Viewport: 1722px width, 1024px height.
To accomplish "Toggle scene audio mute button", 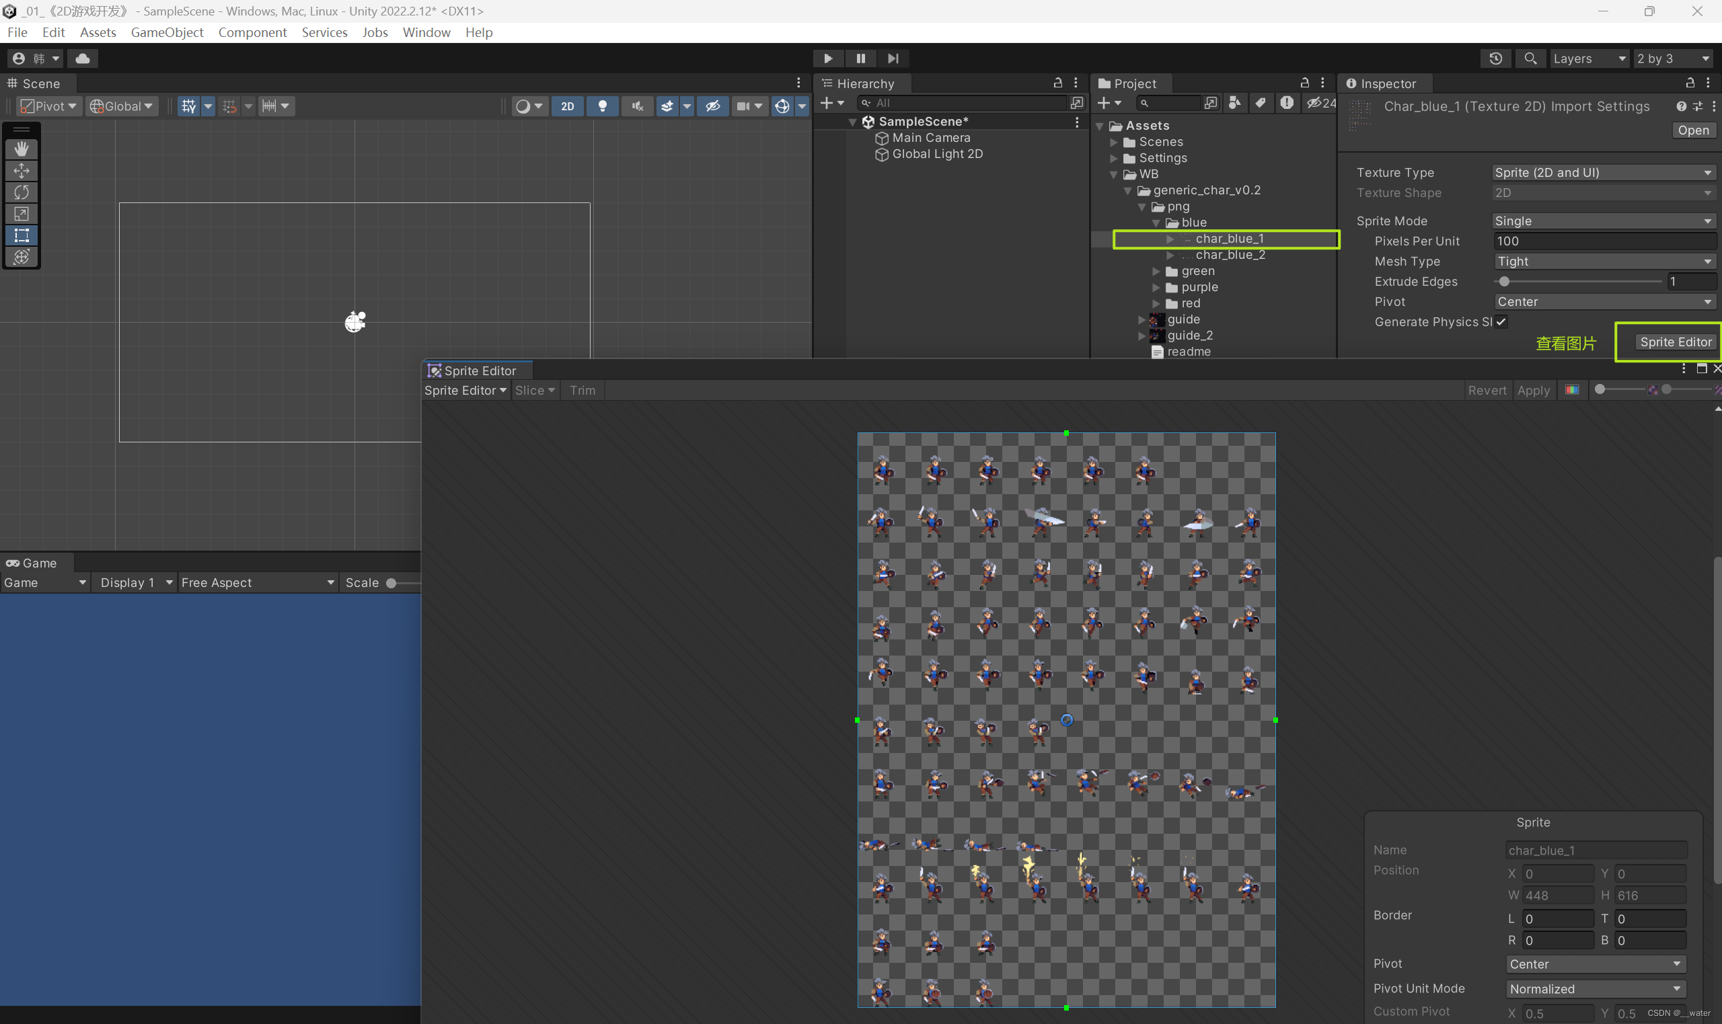I will [x=636, y=106].
